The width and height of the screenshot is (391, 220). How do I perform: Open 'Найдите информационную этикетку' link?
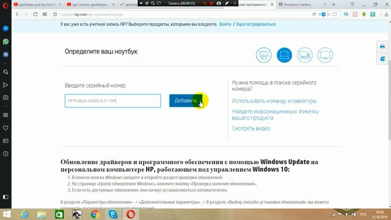[x=275, y=115]
